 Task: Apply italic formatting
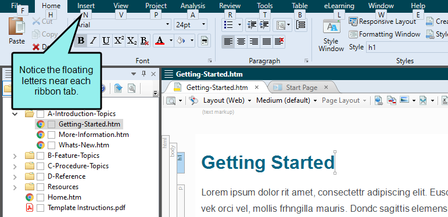coord(93,41)
